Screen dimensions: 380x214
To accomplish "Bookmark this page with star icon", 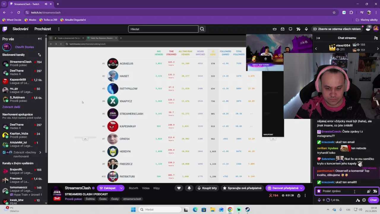I will 334,12.
